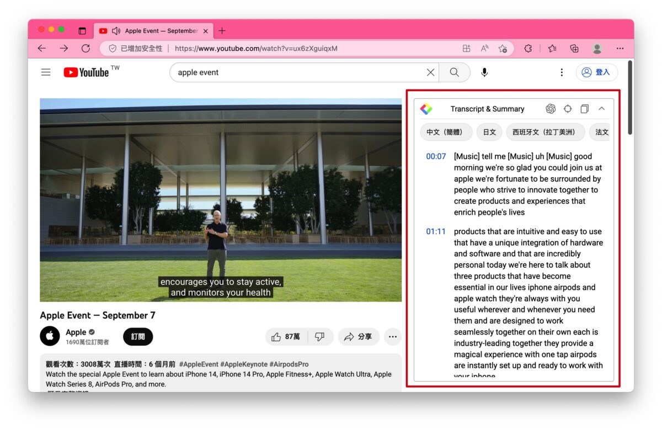Open a new browser tab
Screen dimensions: 662x429
click(x=222, y=31)
